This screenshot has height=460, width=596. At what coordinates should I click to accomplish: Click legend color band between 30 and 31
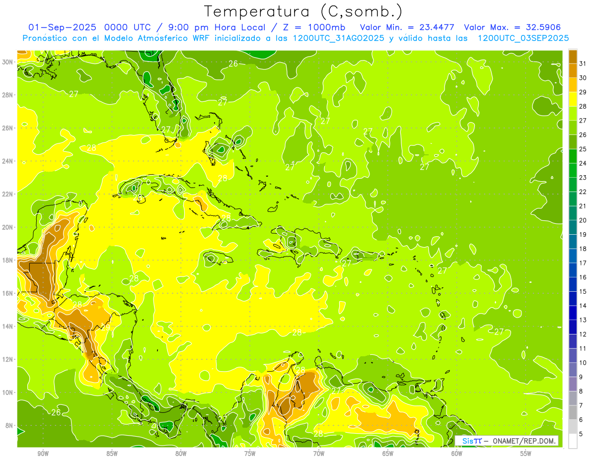point(573,70)
